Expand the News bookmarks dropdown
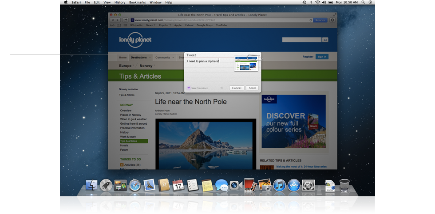Viewport: 435px width, 214px height. pos(150,25)
